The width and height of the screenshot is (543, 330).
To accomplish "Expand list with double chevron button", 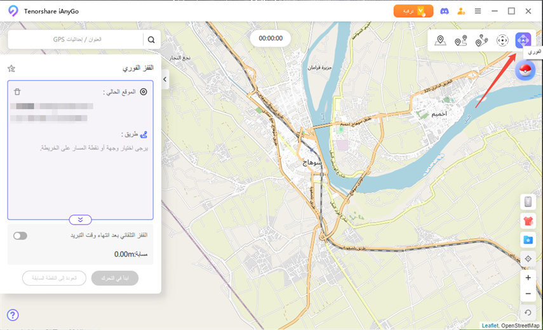I will pos(81,220).
